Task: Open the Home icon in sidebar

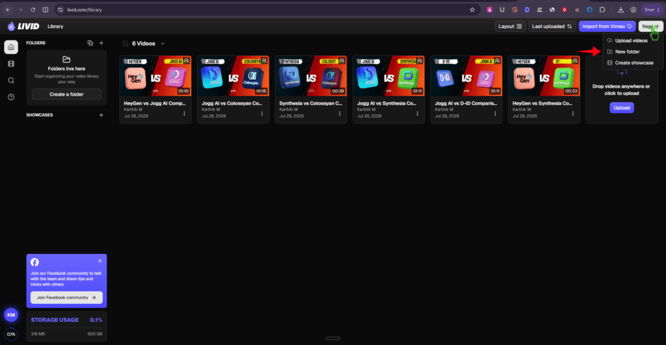Action: pos(11,47)
